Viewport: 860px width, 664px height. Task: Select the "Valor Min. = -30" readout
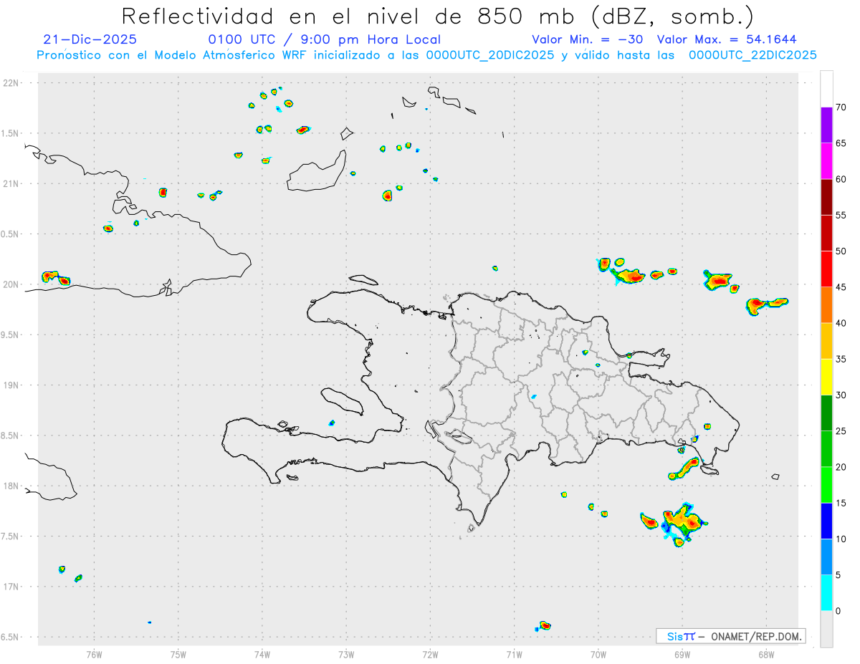tap(588, 40)
